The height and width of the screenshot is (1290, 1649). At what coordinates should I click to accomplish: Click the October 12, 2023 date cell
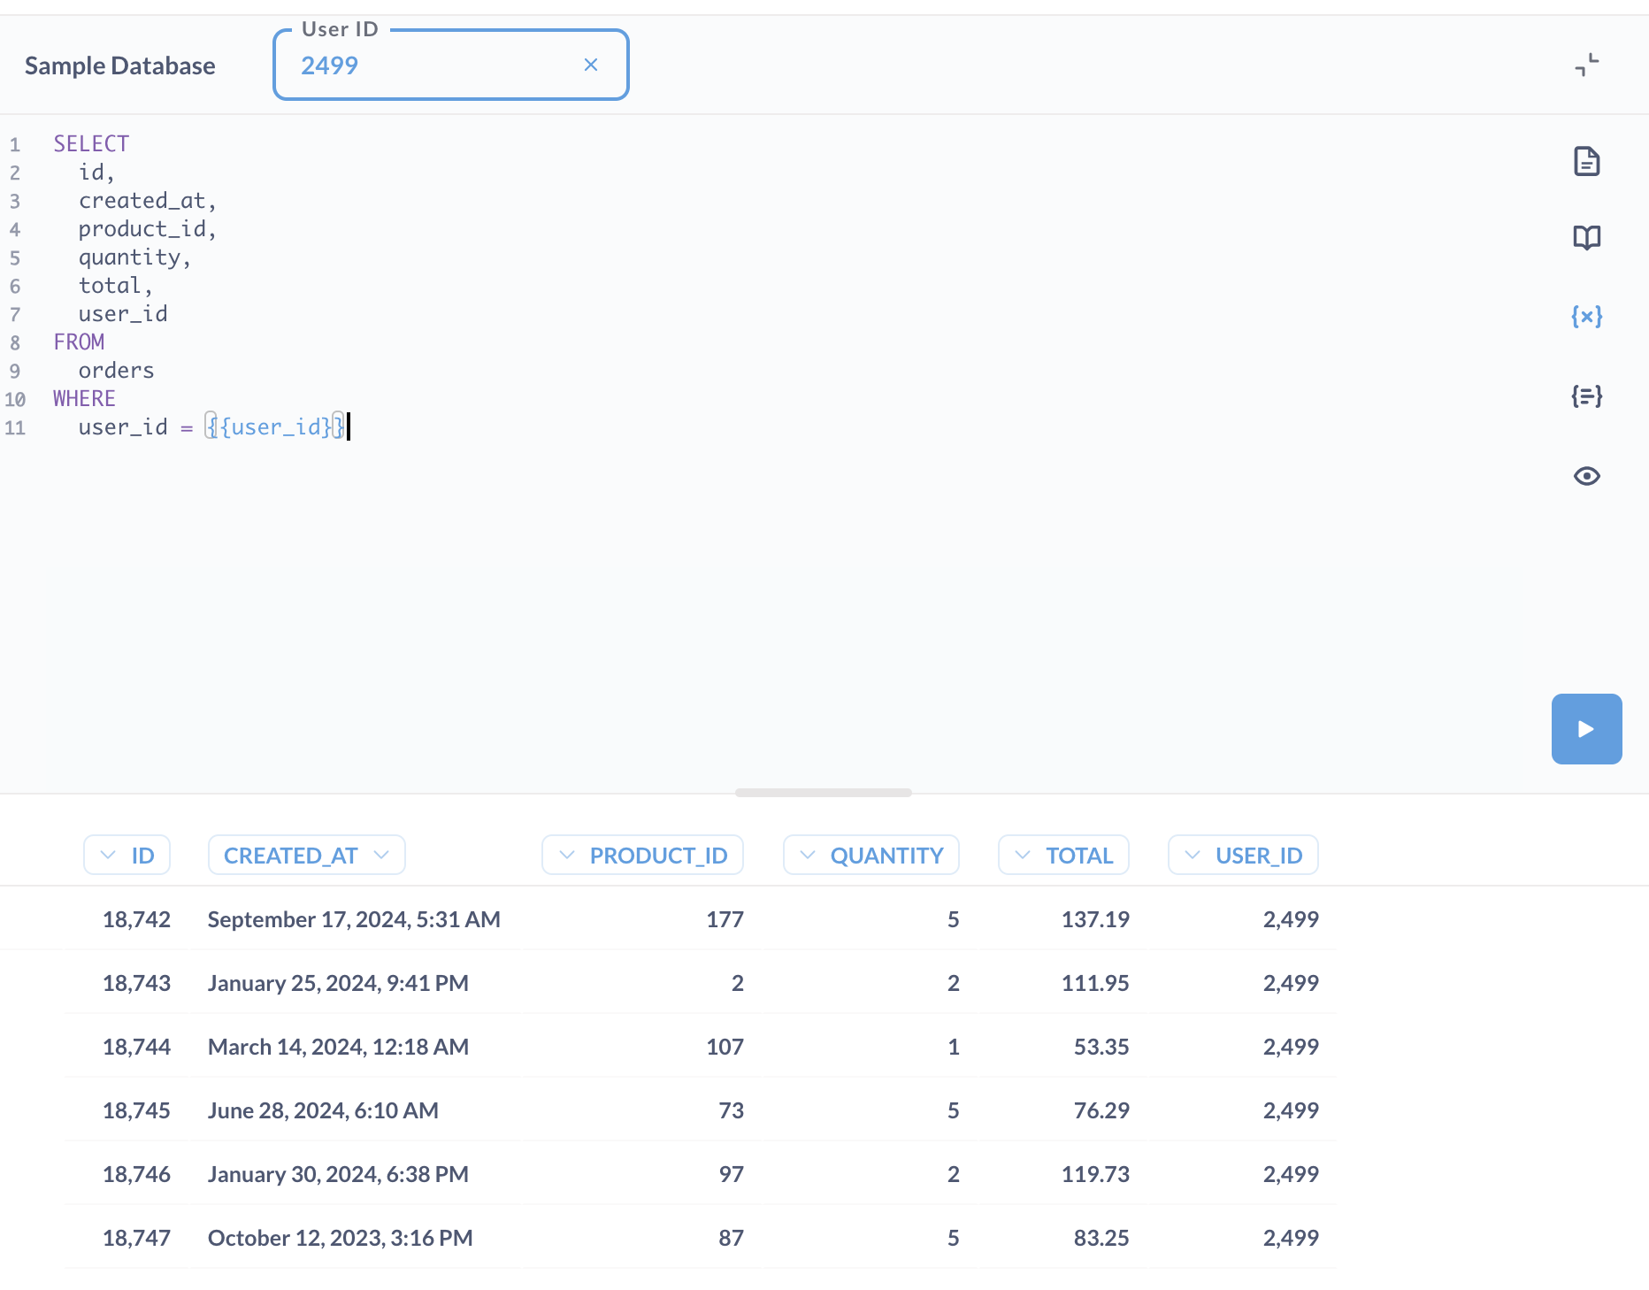(340, 1238)
